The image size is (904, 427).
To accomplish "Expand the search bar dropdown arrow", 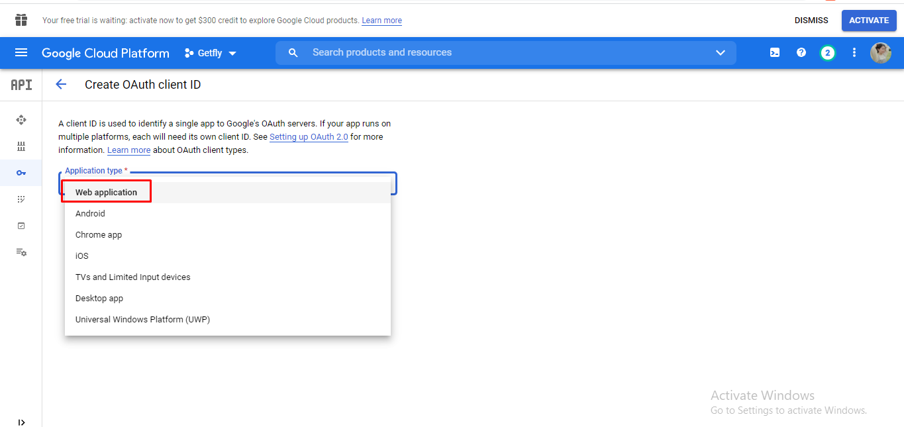I will pyautogui.click(x=721, y=53).
